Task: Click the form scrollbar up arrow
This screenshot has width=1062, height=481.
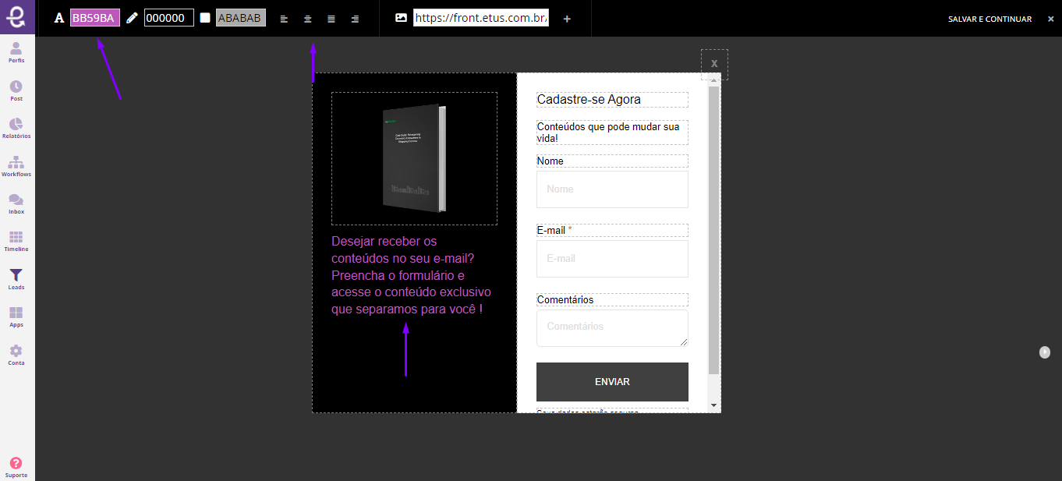Action: pyautogui.click(x=713, y=80)
